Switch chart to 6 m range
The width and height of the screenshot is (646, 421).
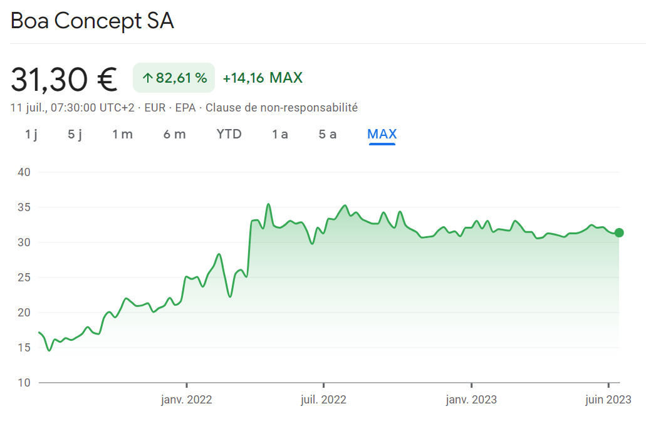[174, 134]
